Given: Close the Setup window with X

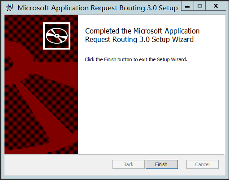Looking at the screenshot, I should click(216, 6).
